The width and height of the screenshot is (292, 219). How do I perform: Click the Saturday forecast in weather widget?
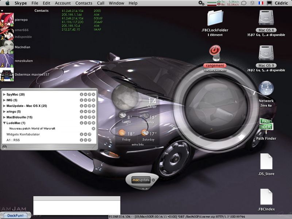(149, 135)
